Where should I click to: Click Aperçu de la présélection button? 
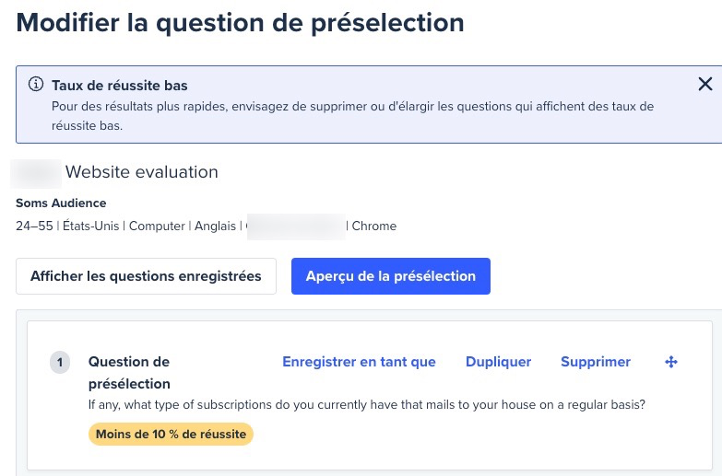coord(390,276)
